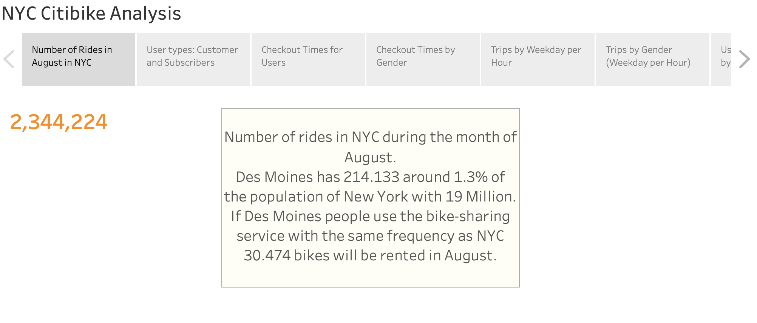Select the sentence about 19 Million population
This screenshot has height=323, width=757.
pyautogui.click(x=371, y=196)
